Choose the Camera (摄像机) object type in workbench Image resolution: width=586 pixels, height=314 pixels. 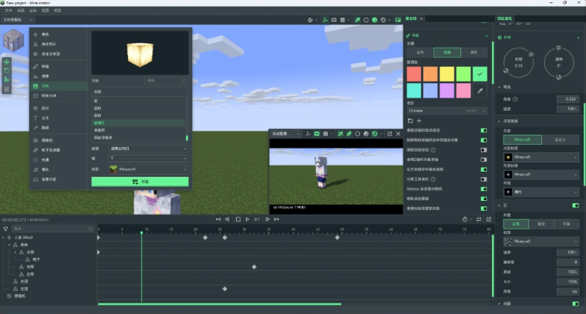pyautogui.click(x=59, y=140)
